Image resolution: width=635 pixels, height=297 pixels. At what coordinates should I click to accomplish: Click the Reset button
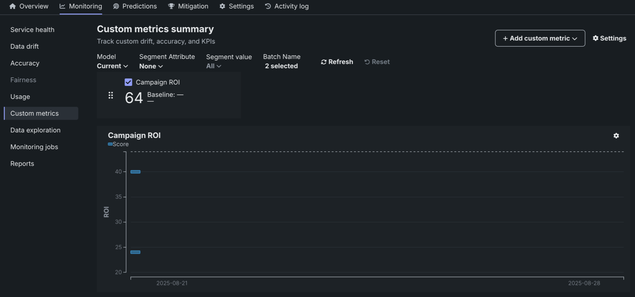click(377, 62)
